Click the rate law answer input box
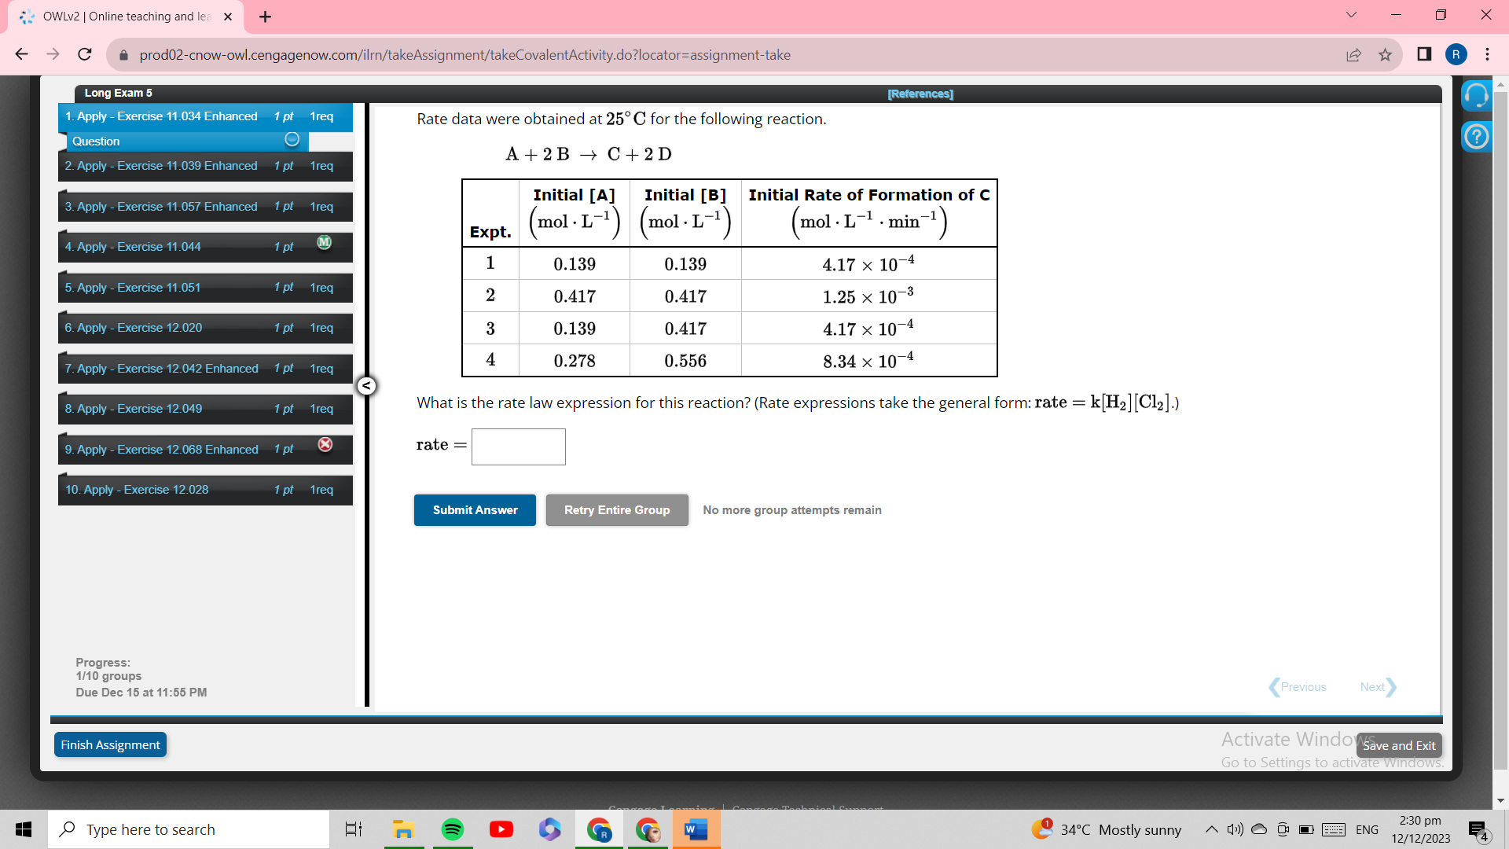Screen dimensions: 1509x849 pos(518,447)
